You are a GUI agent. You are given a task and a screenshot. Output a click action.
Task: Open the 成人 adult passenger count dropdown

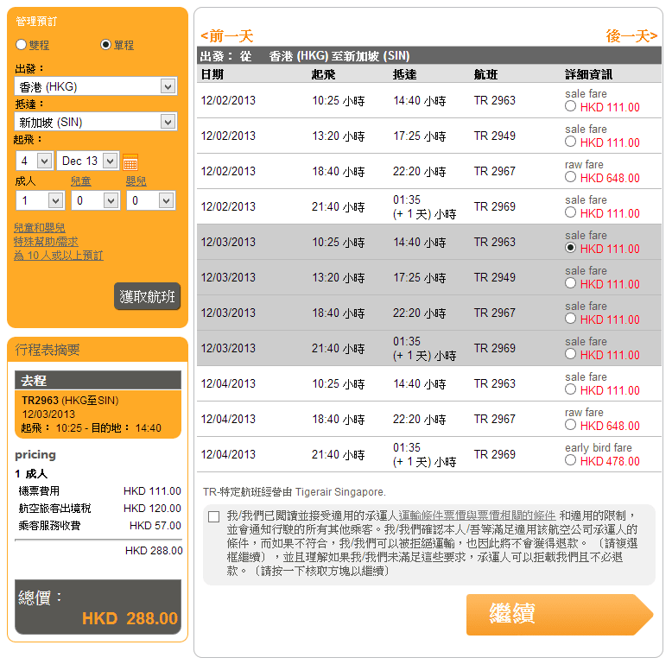coord(40,200)
